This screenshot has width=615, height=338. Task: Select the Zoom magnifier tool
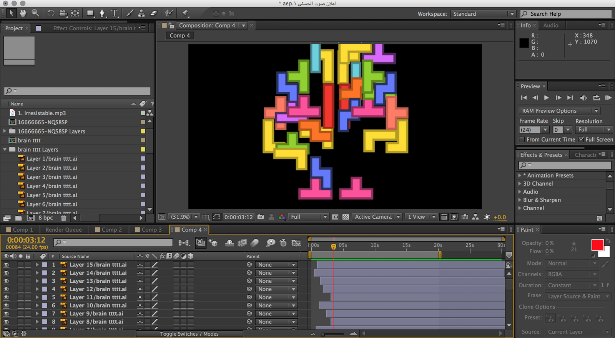(x=35, y=13)
